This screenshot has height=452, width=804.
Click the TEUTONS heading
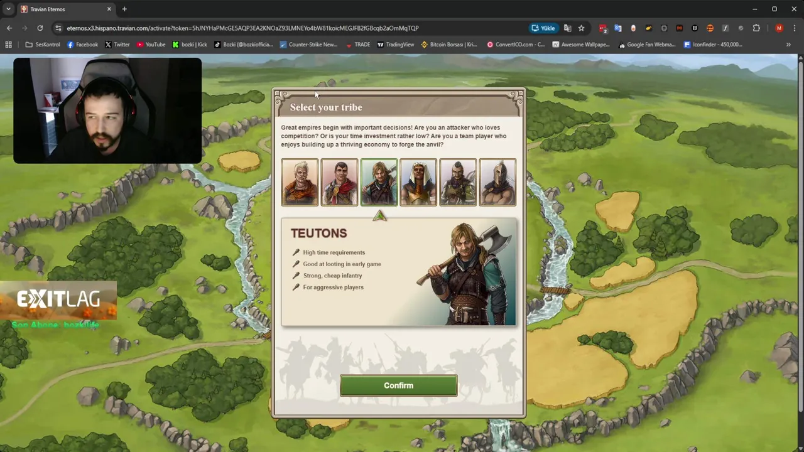tap(318, 233)
